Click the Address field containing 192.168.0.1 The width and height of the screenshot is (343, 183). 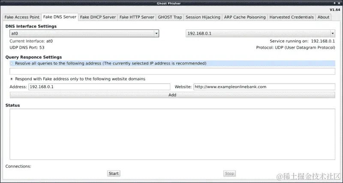point(99,87)
